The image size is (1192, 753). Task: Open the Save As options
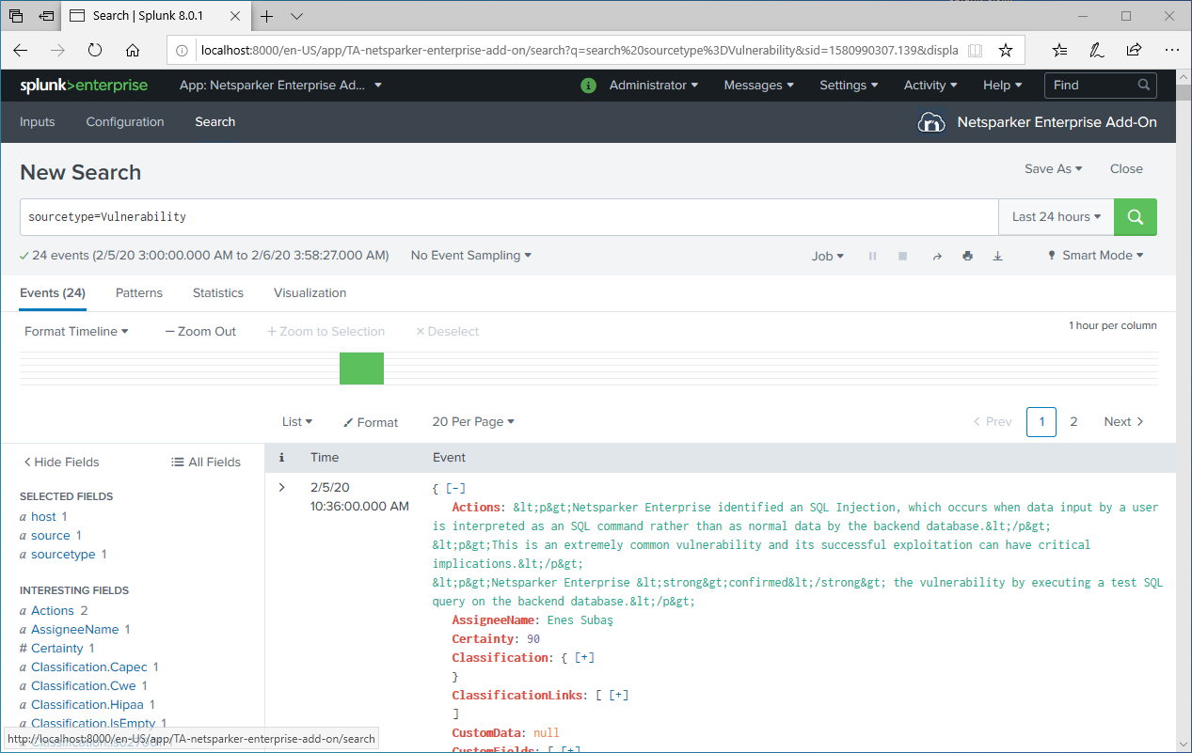point(1052,168)
